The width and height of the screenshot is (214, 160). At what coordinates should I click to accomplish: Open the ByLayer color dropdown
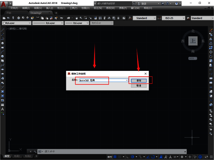29,23
